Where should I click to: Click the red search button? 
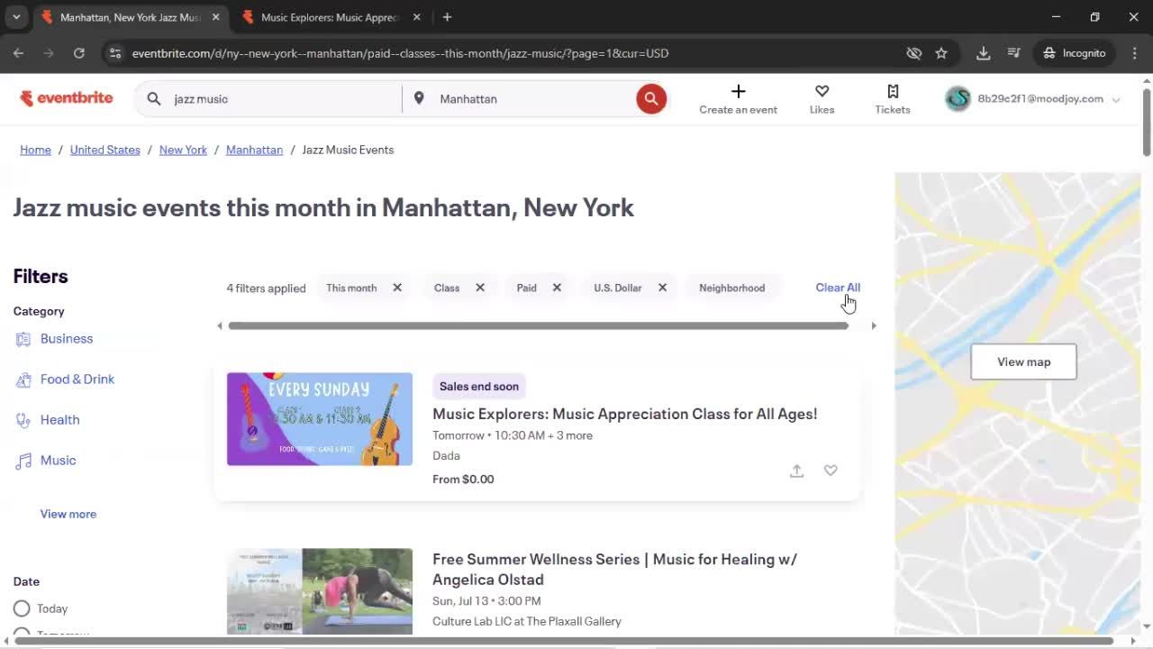click(651, 99)
